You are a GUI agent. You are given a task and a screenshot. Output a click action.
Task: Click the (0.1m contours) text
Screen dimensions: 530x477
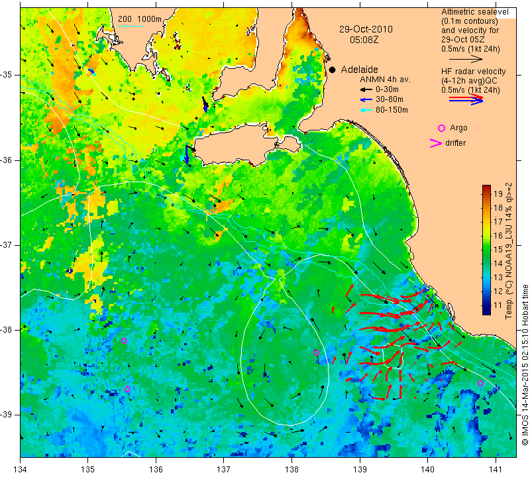(x=470, y=21)
